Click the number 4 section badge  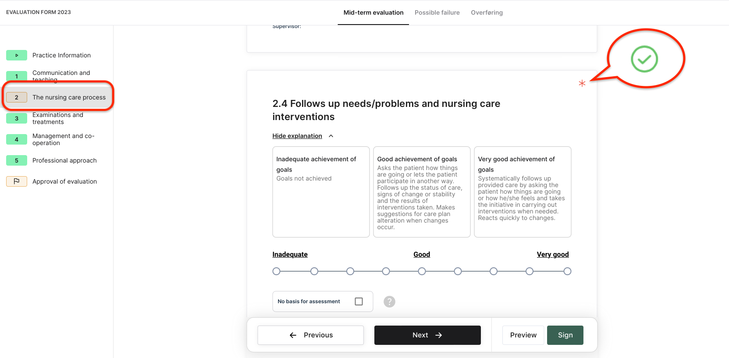pos(17,139)
